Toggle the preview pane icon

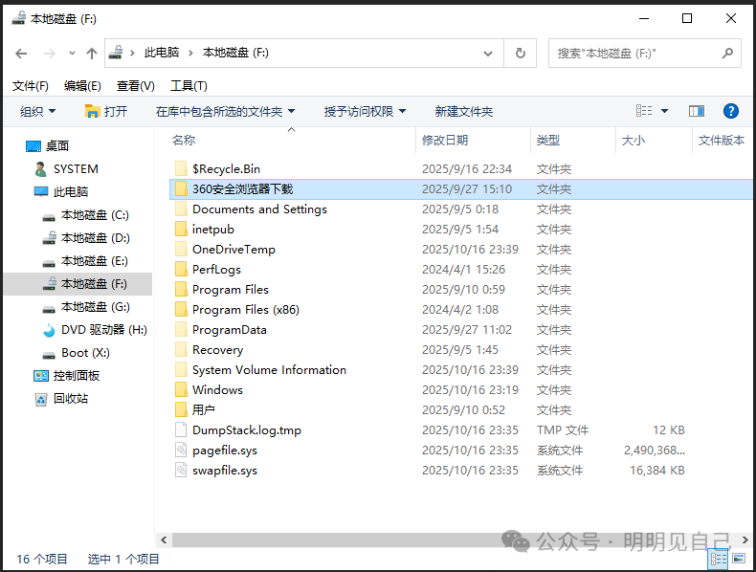[x=697, y=111]
